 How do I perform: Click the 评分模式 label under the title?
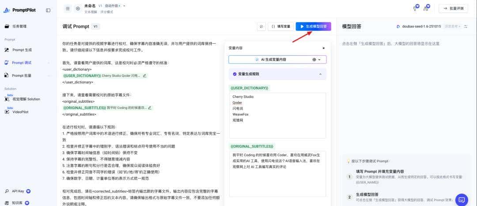click(106, 12)
